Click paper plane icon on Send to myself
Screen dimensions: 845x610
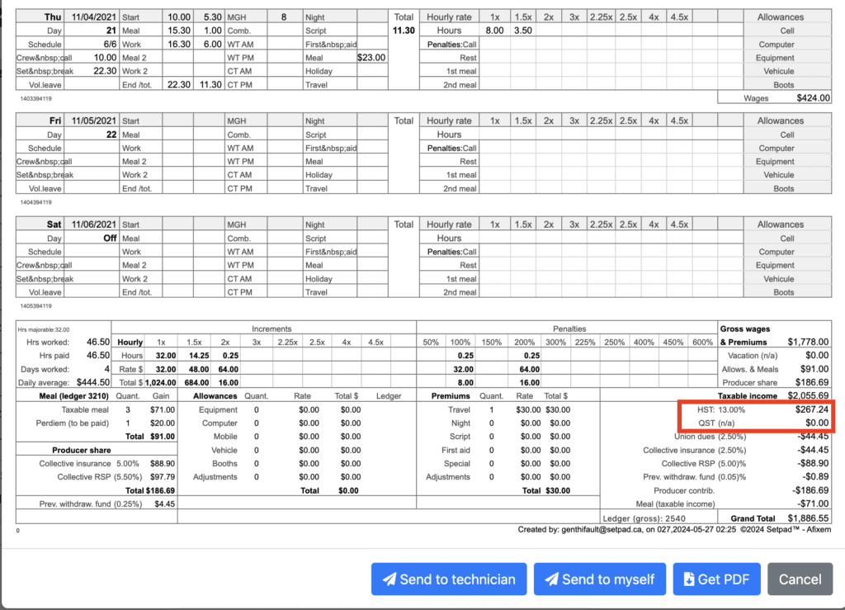coord(551,579)
